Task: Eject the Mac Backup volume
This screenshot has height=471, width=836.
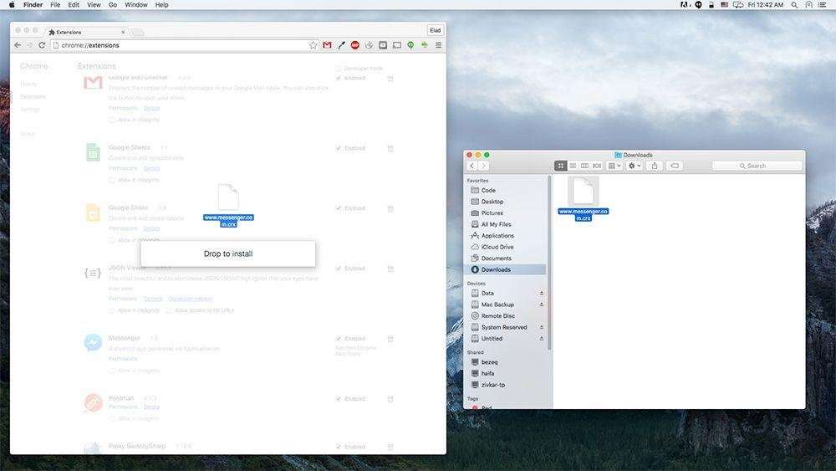Action: [x=541, y=305]
